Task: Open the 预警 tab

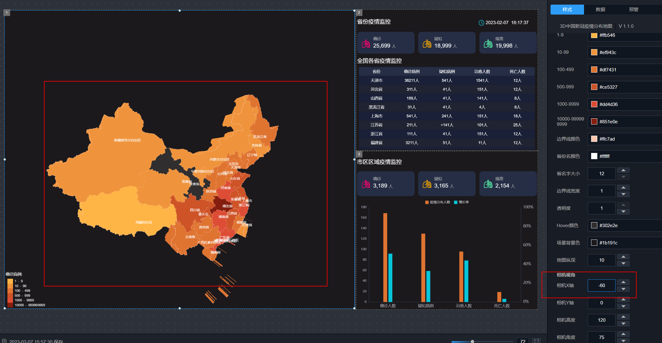Action: (x=634, y=10)
